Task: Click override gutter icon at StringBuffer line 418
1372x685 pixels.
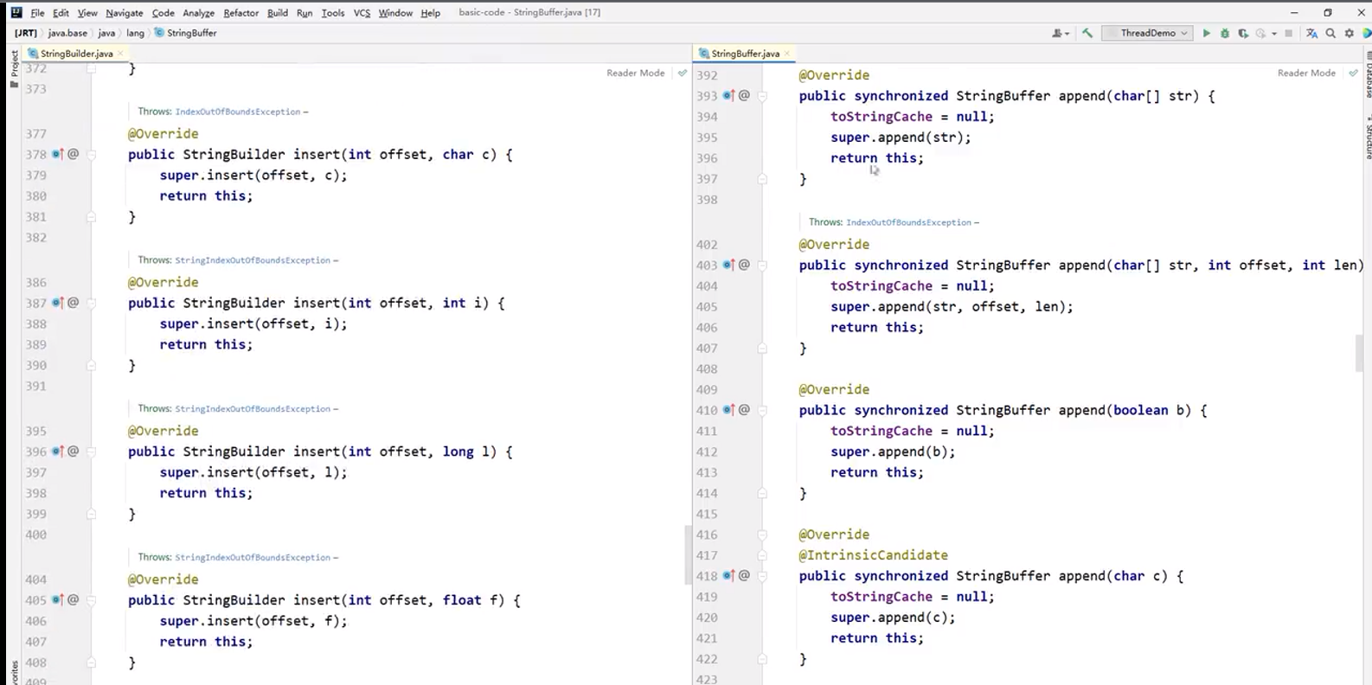Action: coord(728,576)
